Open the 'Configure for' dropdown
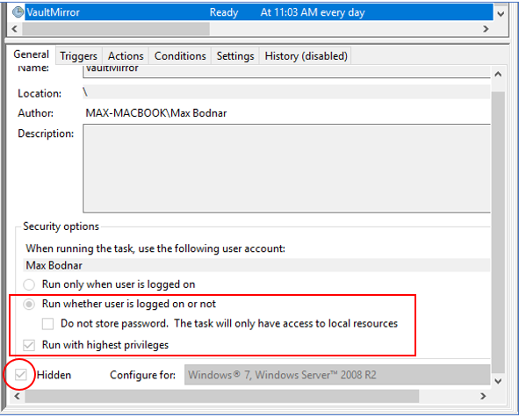This screenshot has width=519, height=417. point(337,375)
